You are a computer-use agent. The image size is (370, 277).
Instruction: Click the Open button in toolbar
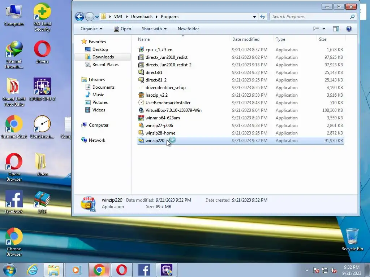[x=122, y=29]
